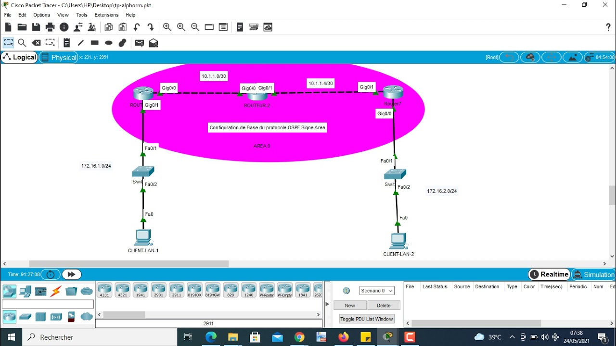Add a simple PDU with closed envelope
616x346 pixels.
coord(139,43)
